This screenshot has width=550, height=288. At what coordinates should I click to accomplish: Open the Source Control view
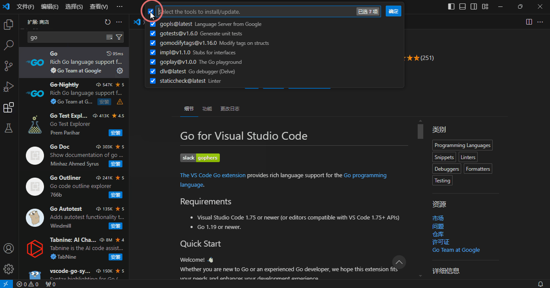(9, 66)
